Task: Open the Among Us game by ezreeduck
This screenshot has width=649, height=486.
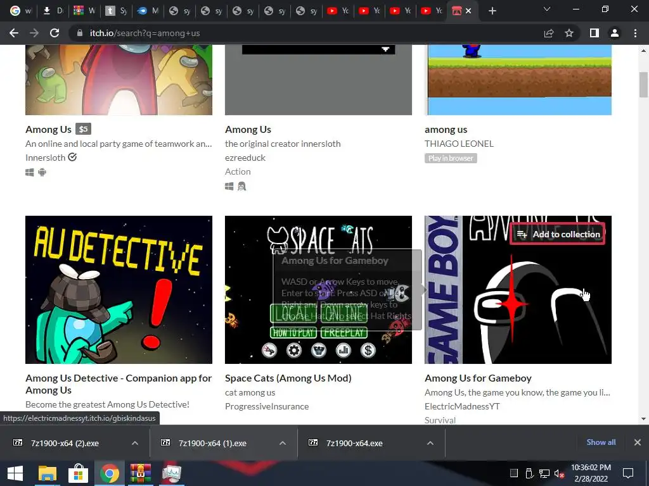Action: pyautogui.click(x=248, y=129)
